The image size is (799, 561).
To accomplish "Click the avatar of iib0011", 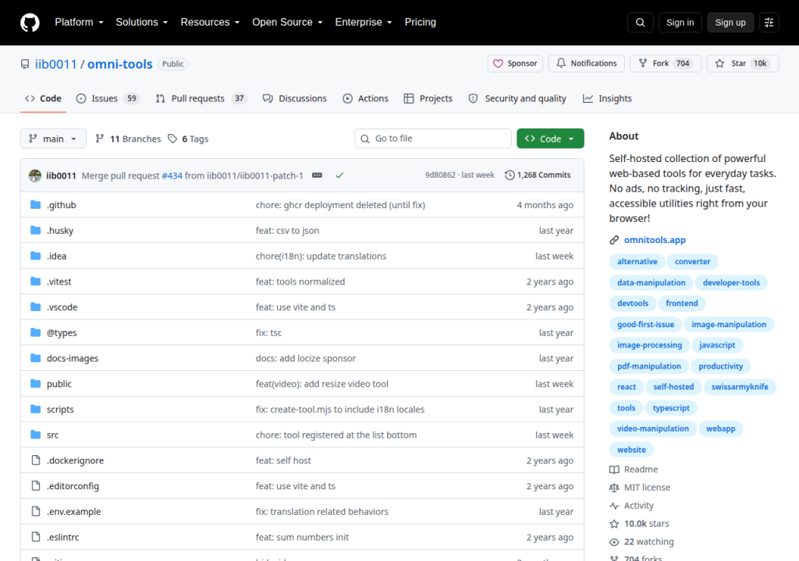I will coord(34,175).
